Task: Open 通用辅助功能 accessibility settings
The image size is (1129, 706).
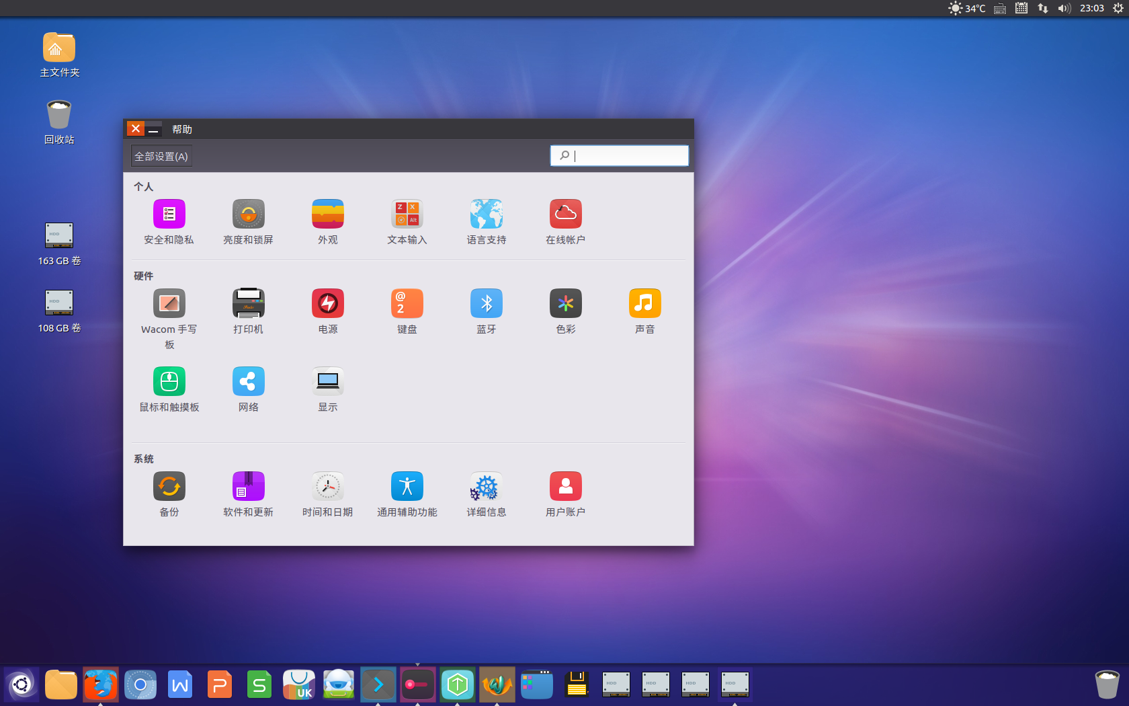Action: [407, 494]
